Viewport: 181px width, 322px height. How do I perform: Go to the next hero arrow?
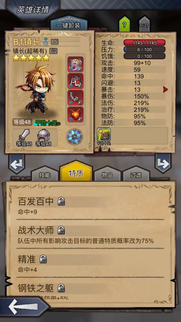pyautogui.click(x=163, y=163)
